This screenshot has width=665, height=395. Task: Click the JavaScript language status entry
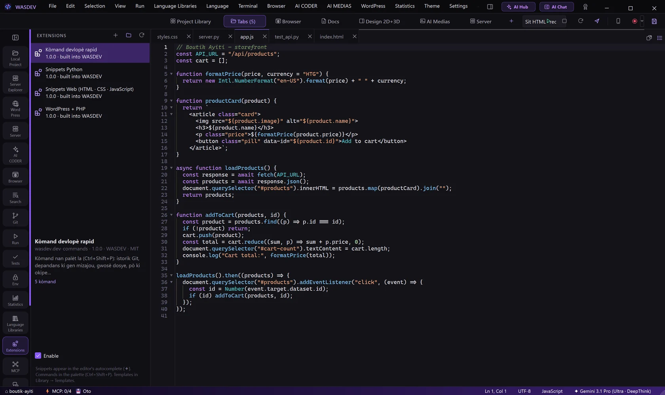click(552, 391)
